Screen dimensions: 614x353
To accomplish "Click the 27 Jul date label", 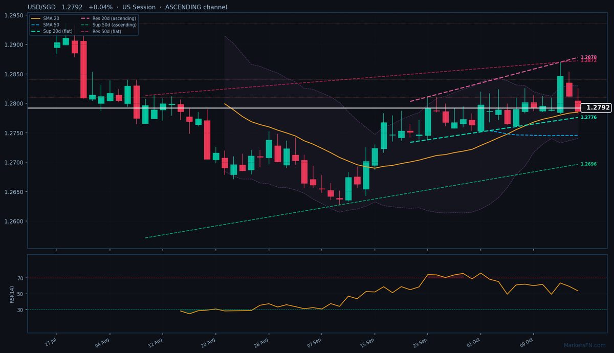I will point(50,341).
